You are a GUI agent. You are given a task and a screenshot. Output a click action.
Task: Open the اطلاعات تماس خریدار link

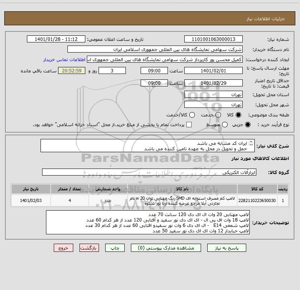coord(64,60)
